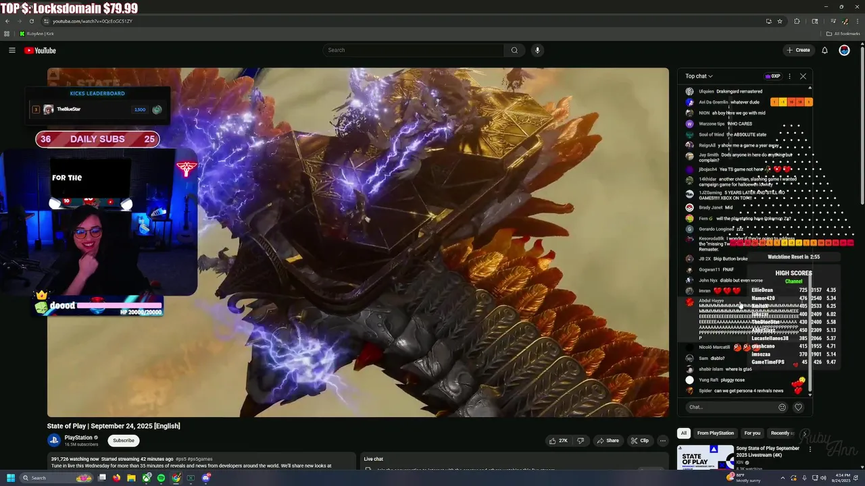Open chat options three-dot menu

tap(789, 76)
